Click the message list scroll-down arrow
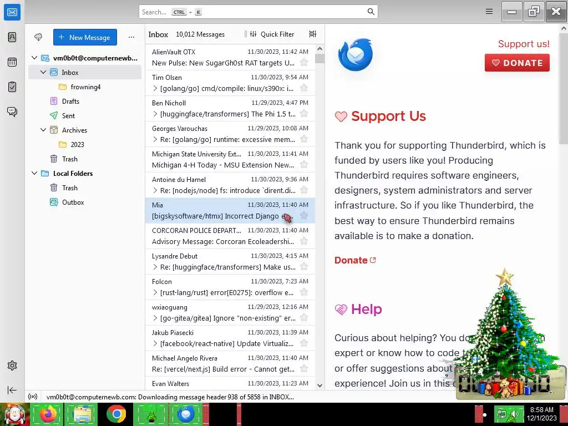Viewport: 568px width, 426px height. pyautogui.click(x=319, y=386)
